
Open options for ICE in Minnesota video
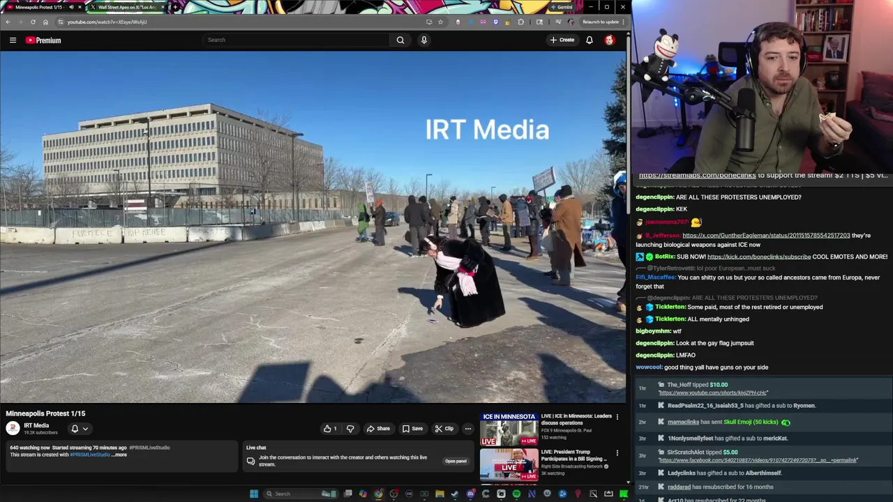[x=617, y=417]
